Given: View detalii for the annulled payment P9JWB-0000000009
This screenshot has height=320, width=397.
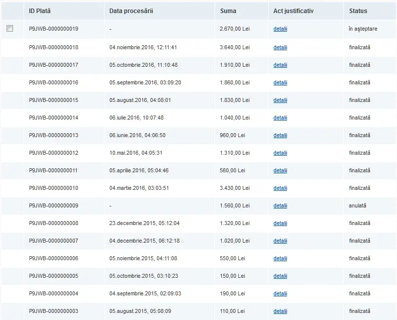Looking at the screenshot, I should click(280, 205).
